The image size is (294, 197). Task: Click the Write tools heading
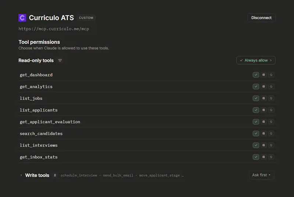tap(37, 175)
